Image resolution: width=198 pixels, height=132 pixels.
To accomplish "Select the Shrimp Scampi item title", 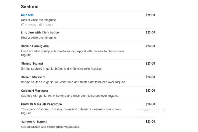I will 32,64.
